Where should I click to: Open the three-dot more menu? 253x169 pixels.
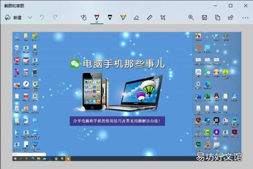(245, 18)
